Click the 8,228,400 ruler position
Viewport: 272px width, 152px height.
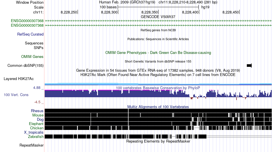(x=190, y=12)
